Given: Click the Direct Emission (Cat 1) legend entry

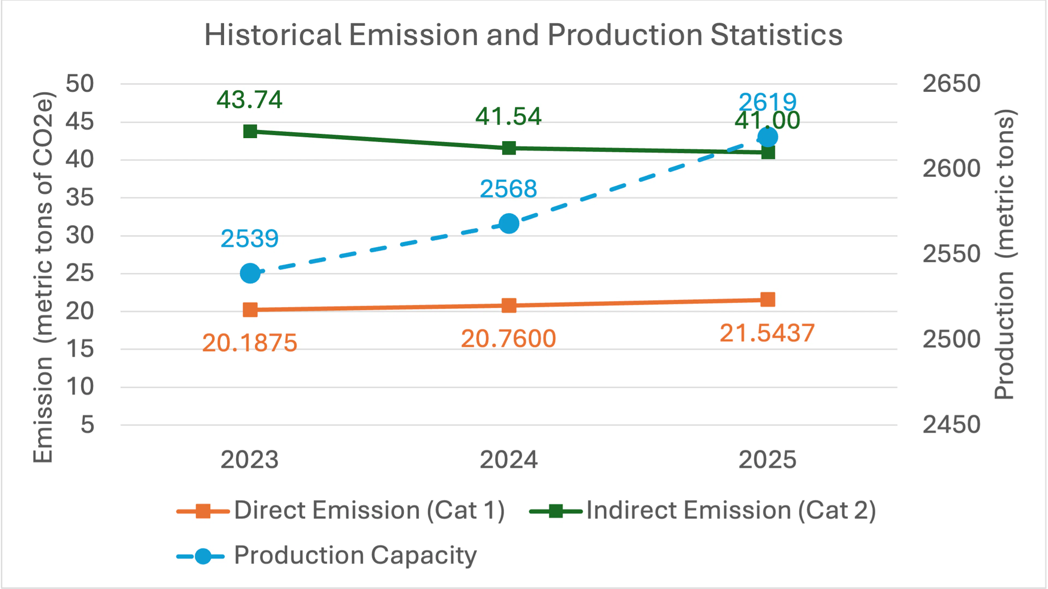Looking at the screenshot, I should [x=341, y=510].
